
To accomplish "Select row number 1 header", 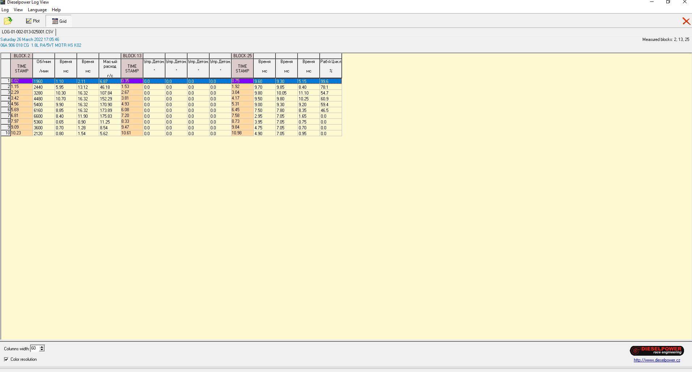I will tap(6, 81).
